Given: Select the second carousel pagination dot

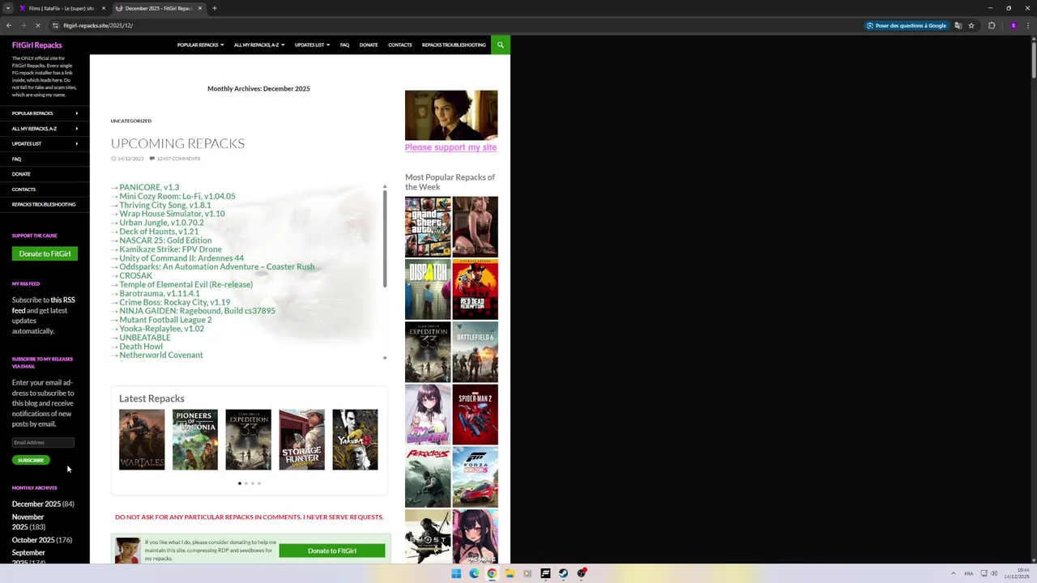Looking at the screenshot, I should point(246,483).
